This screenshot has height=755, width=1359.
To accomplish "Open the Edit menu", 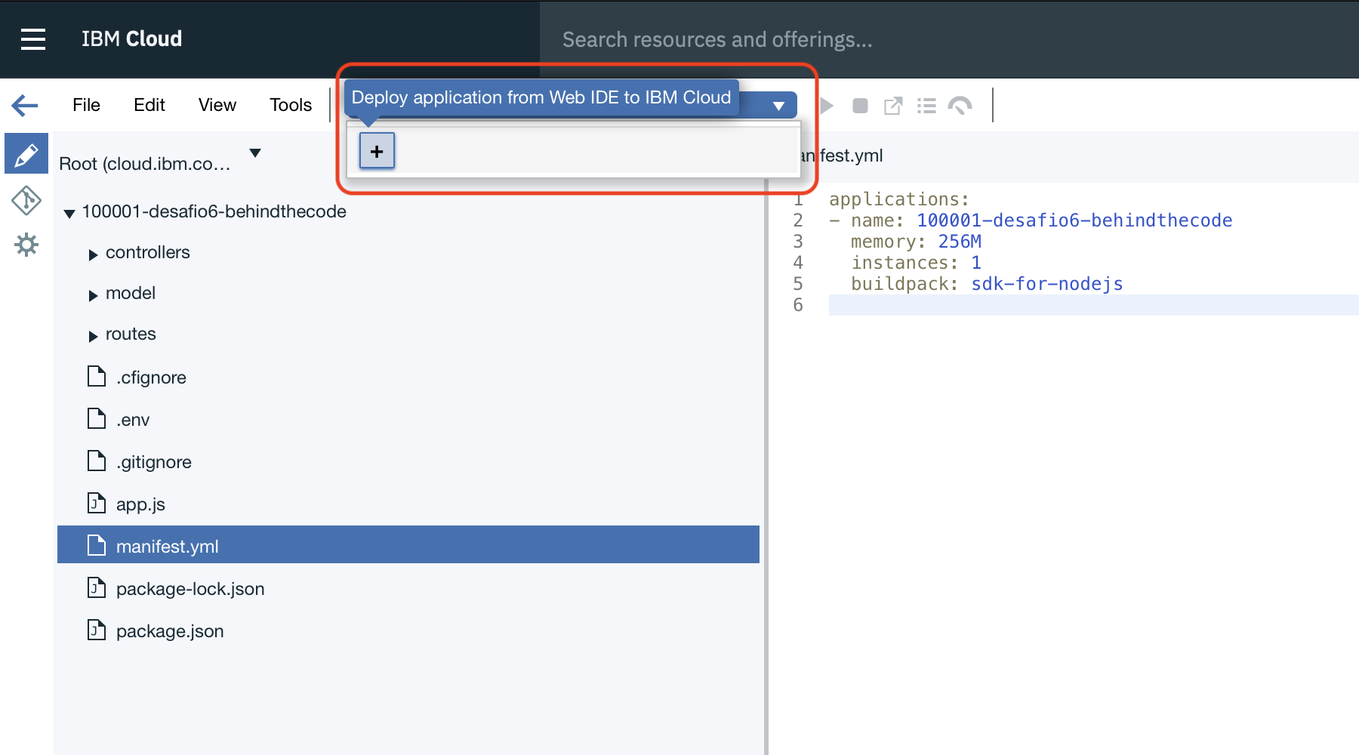I will pyautogui.click(x=149, y=105).
